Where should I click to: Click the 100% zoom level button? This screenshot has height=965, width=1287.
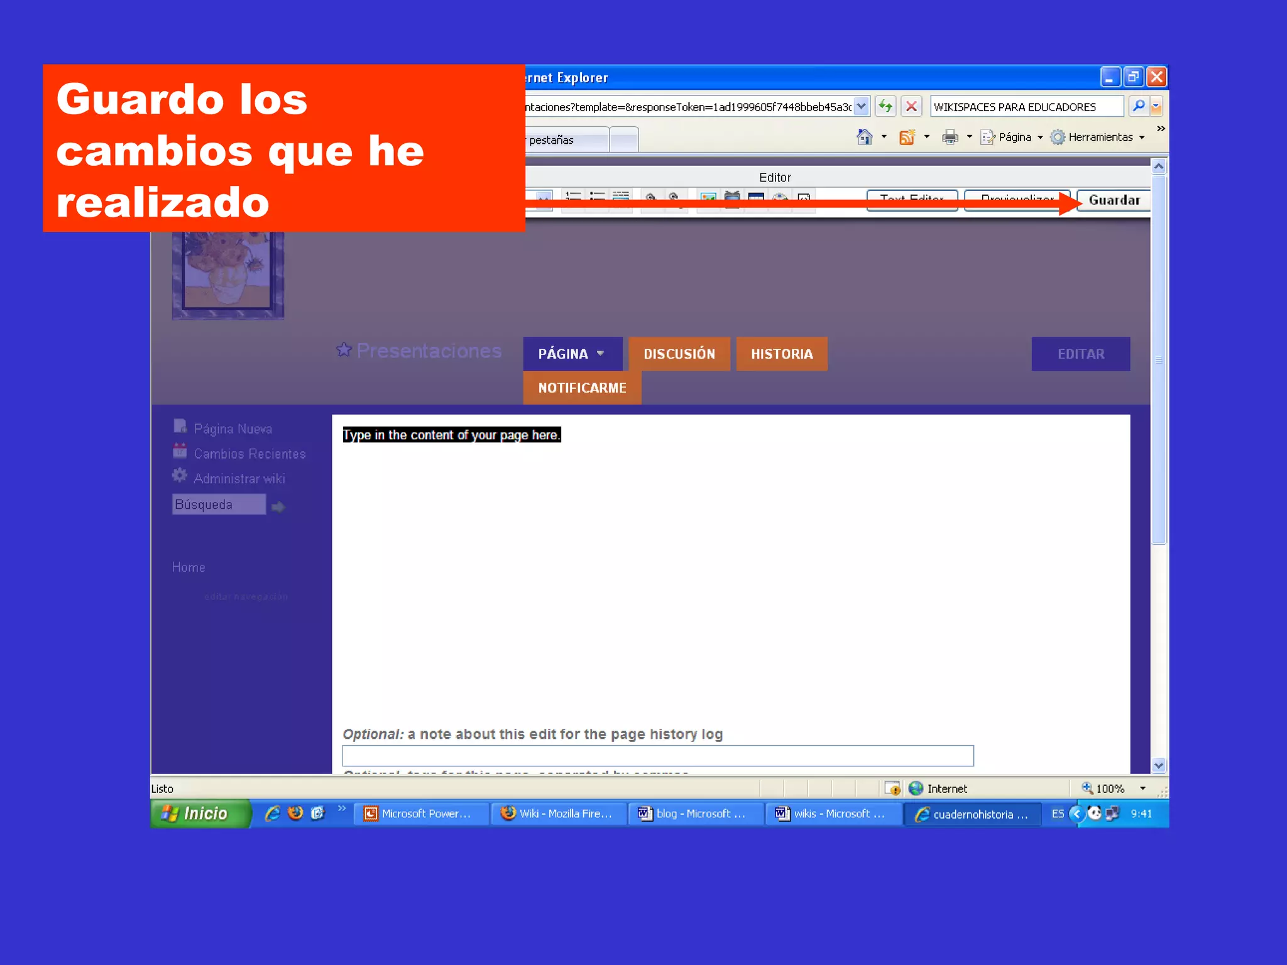pos(1103,788)
